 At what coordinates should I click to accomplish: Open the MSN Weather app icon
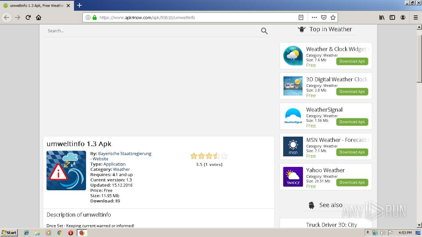pos(293,146)
